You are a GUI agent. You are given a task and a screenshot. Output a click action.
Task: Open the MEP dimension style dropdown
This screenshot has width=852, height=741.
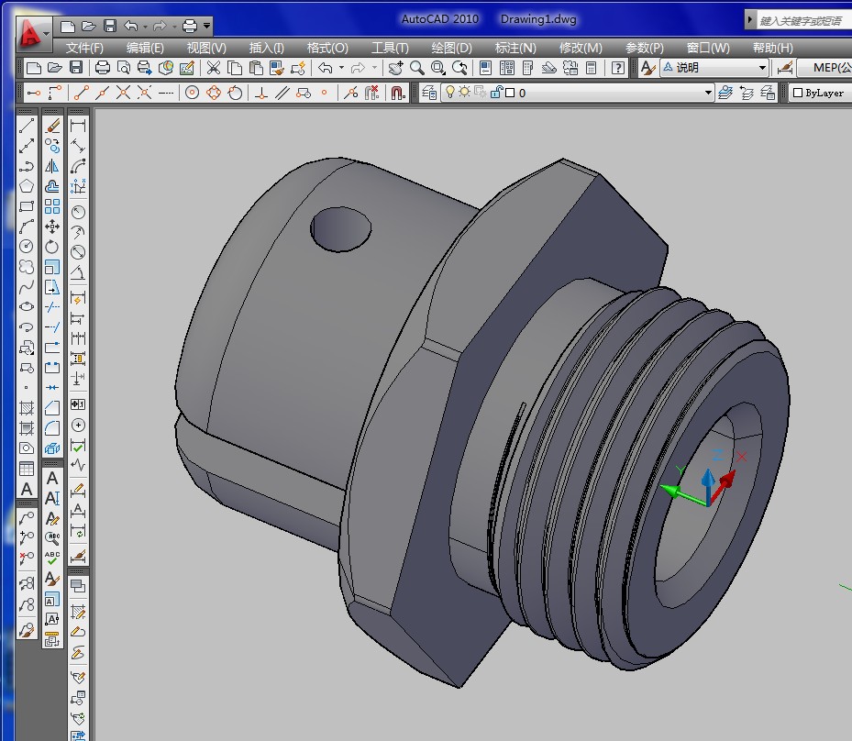click(x=824, y=68)
